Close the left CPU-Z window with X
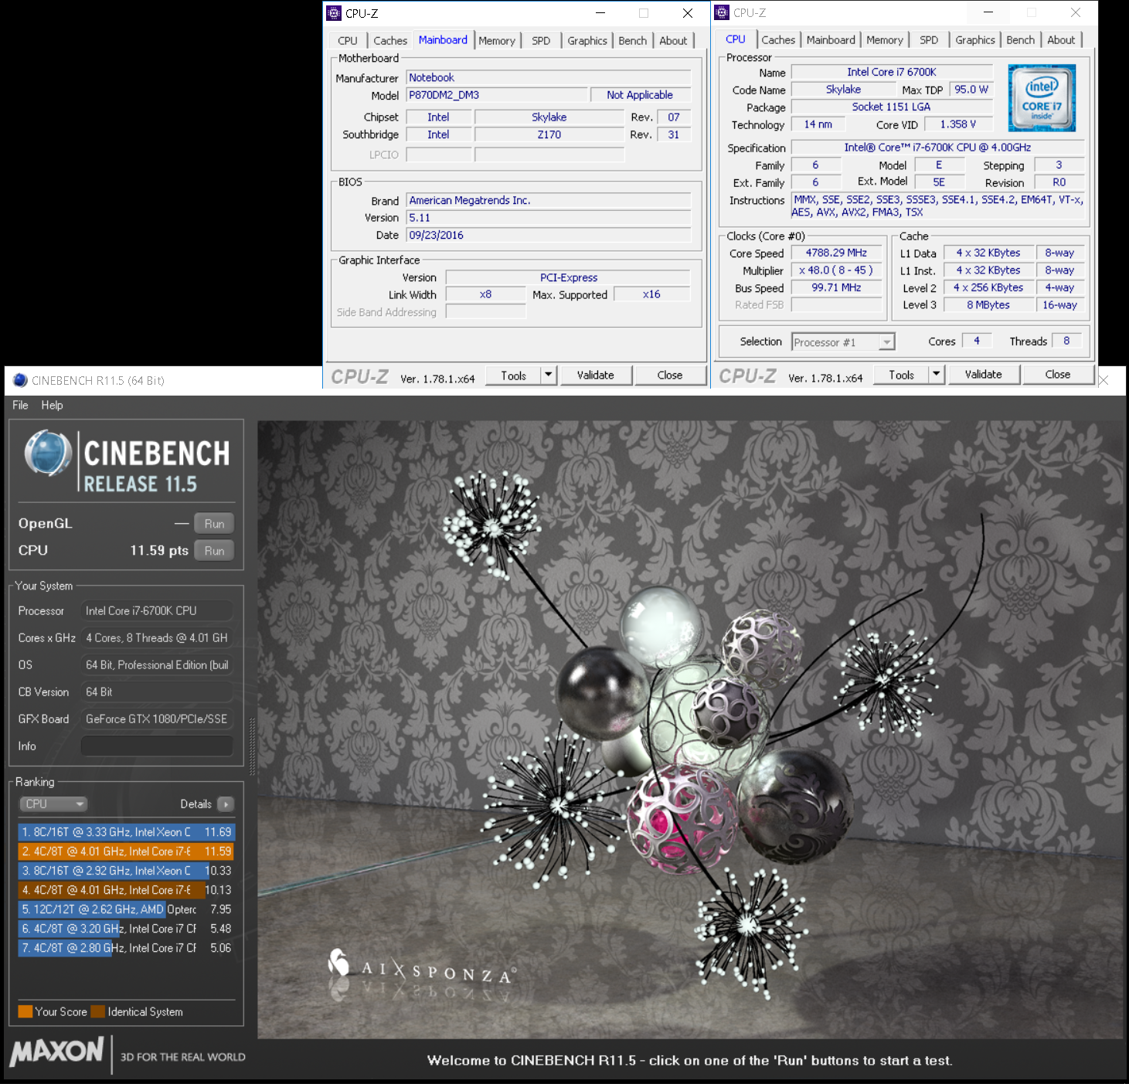This screenshot has height=1084, width=1129. click(x=688, y=13)
